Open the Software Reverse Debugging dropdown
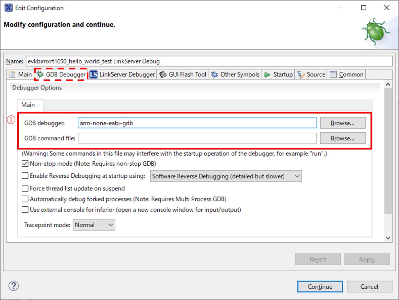The height and width of the screenshot is (300, 399). click(x=226, y=176)
